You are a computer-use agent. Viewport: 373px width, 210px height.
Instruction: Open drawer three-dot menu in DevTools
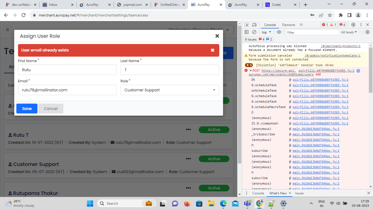point(247,193)
